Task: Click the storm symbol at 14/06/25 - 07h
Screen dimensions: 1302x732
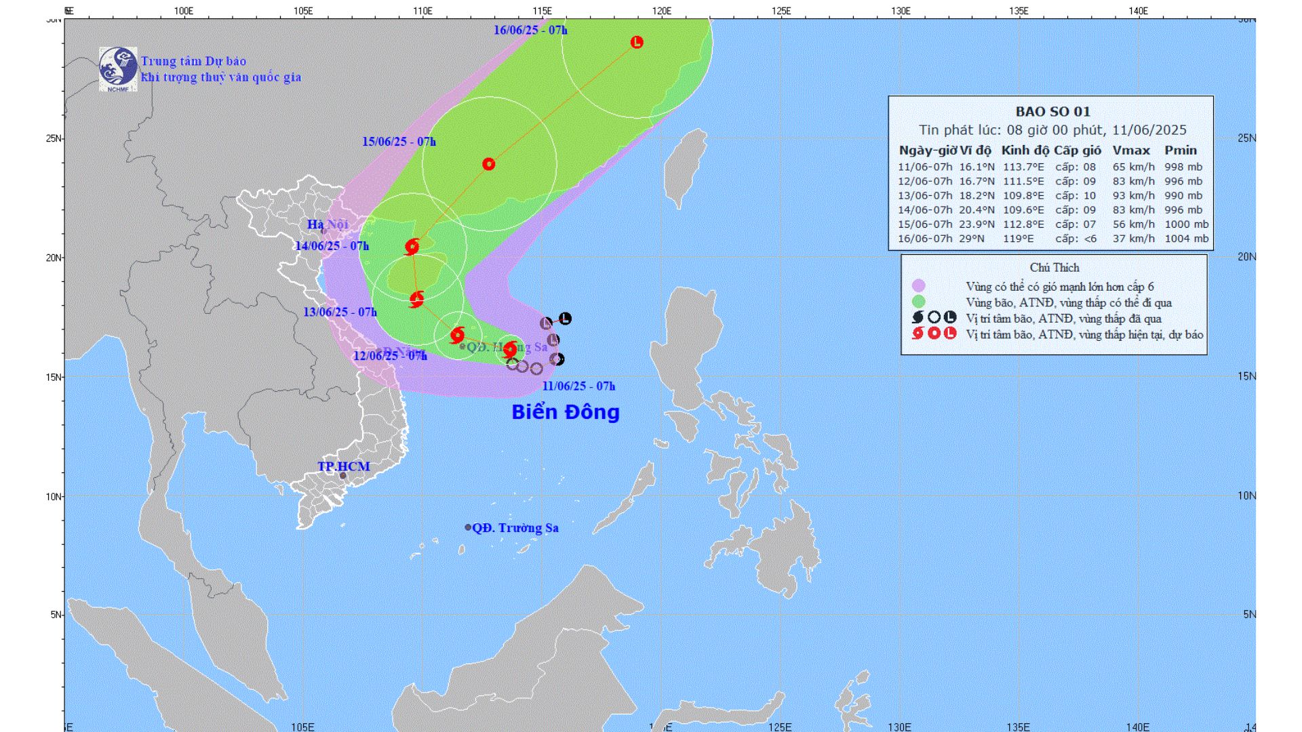Action: [x=412, y=247]
